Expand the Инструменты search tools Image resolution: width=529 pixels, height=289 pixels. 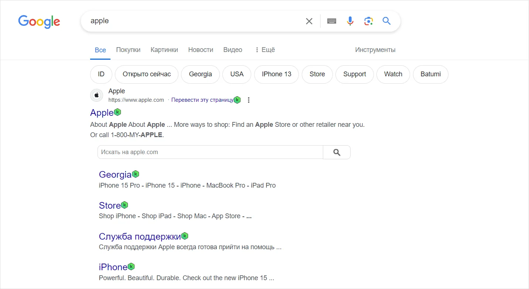pyautogui.click(x=375, y=49)
